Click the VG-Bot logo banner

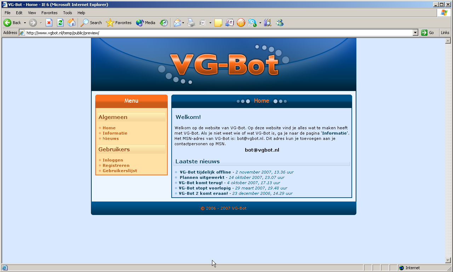[224, 64]
